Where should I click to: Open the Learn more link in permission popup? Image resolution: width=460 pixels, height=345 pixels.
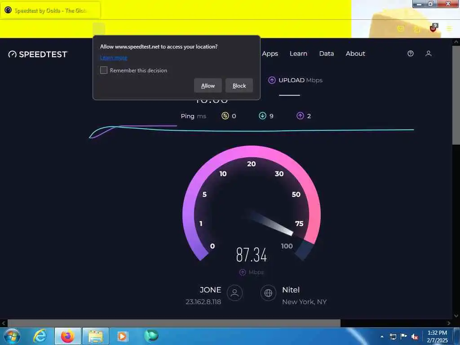pos(114,57)
